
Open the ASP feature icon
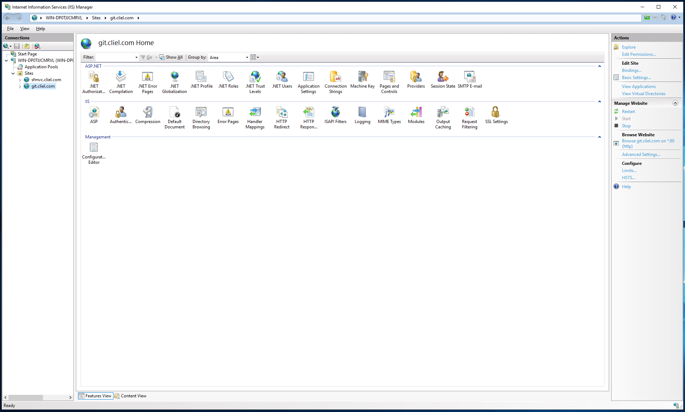[94, 115]
